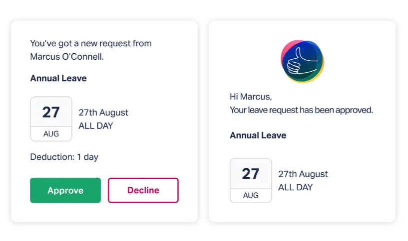This screenshot has width=408, height=241.
Task: Click the AUG month label in right card
Action: pos(251,195)
